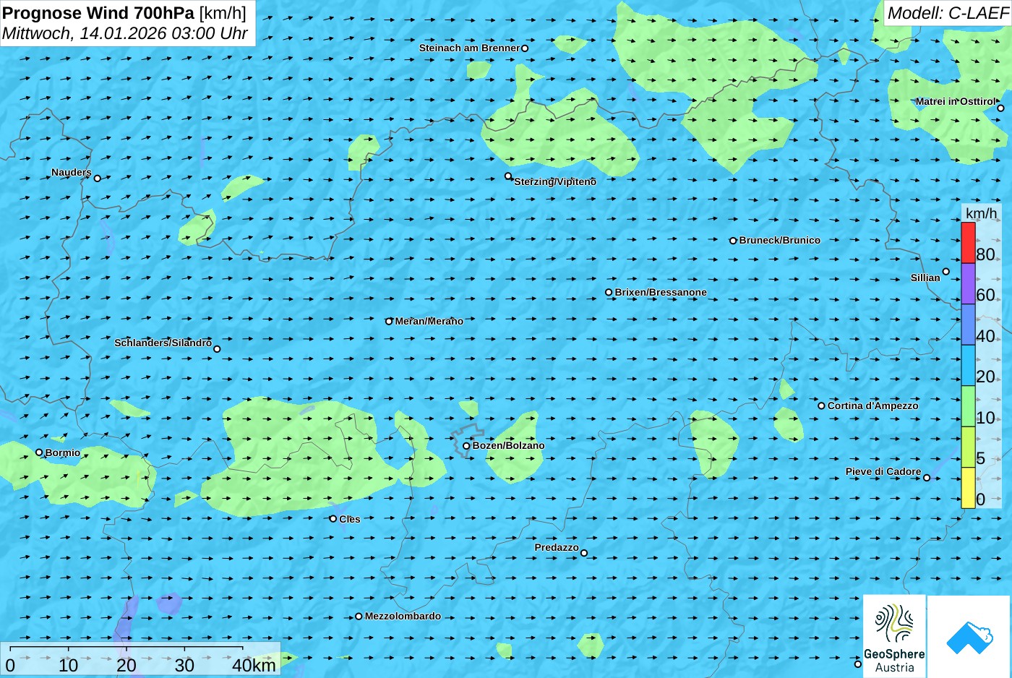Screen dimensions: 1012x678
Task: Click the 'km/h' legend heading
Action: 981,213
